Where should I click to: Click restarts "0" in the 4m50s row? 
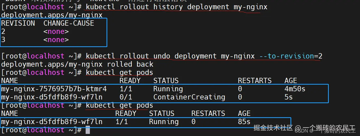(240, 89)
